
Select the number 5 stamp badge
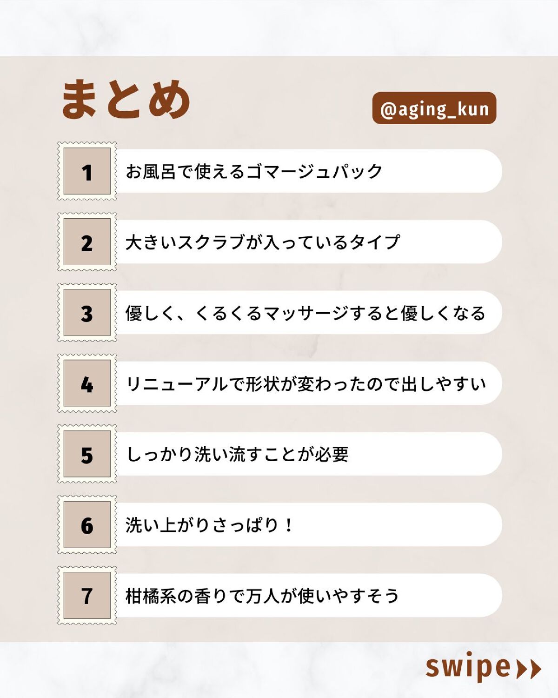point(87,454)
